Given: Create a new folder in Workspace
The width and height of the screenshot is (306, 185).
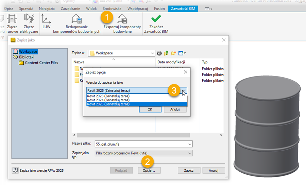Looking at the screenshot, I should click(173, 53).
